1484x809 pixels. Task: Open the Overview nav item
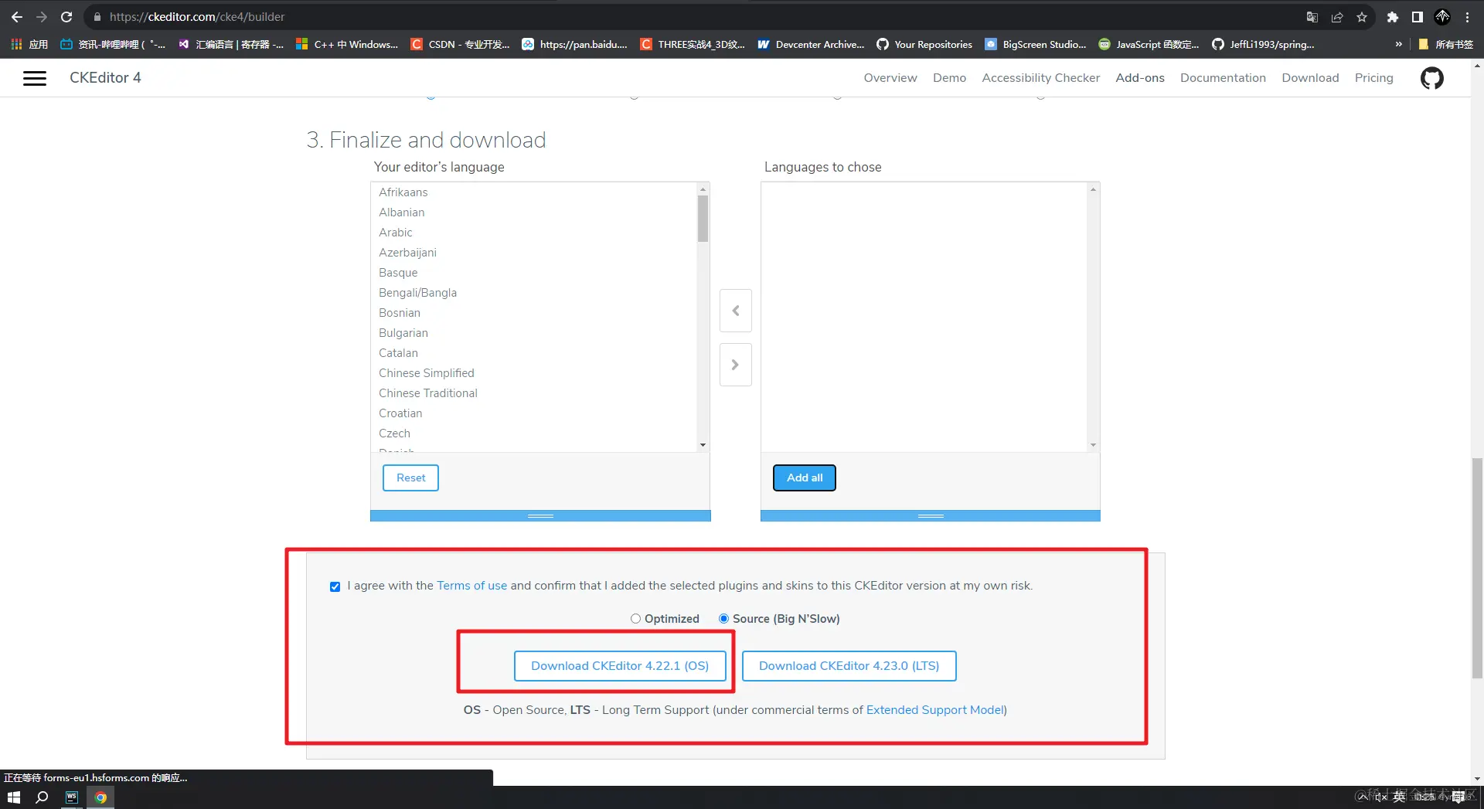click(x=890, y=78)
